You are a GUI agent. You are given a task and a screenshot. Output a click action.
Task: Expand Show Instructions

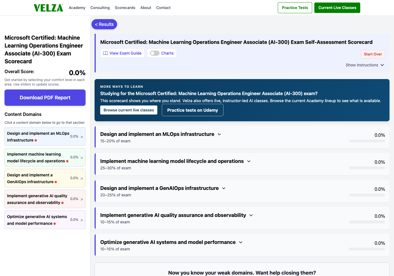(x=365, y=65)
